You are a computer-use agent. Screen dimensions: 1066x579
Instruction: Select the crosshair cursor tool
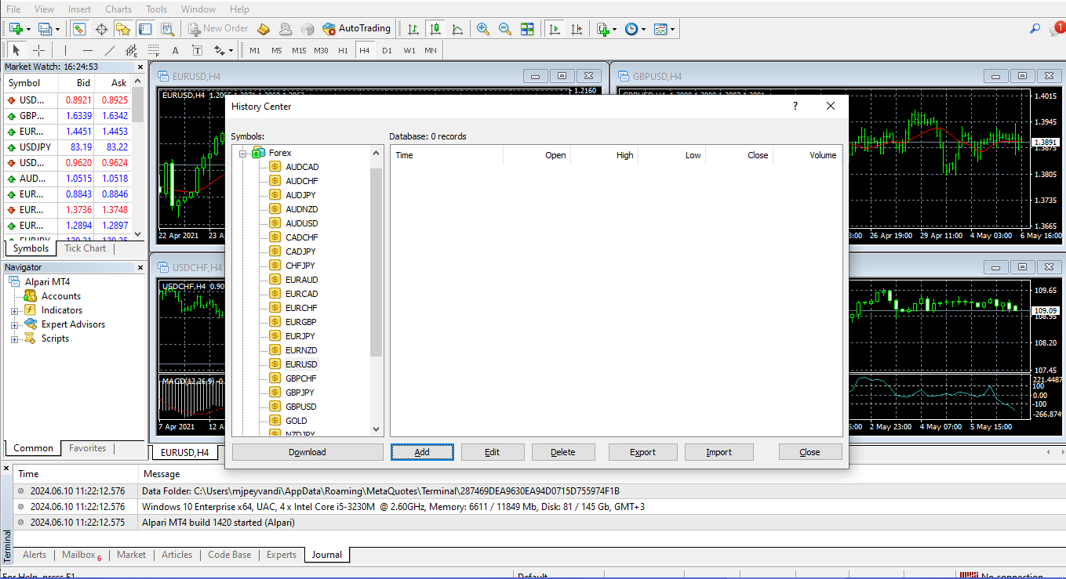click(38, 50)
